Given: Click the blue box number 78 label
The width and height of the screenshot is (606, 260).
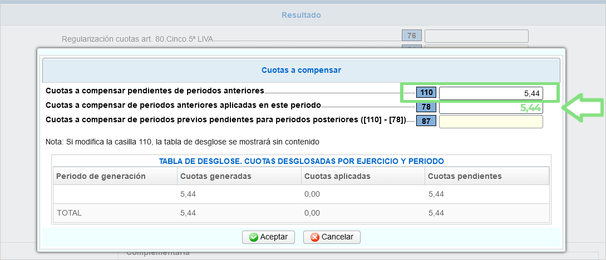Looking at the screenshot, I should point(426,107).
